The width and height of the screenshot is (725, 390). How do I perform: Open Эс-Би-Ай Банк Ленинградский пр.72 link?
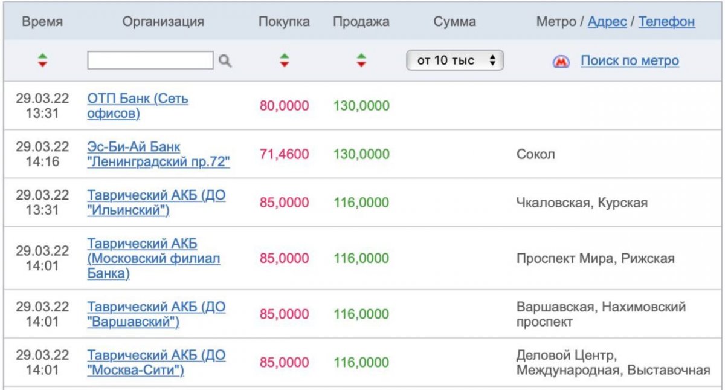[x=159, y=154]
